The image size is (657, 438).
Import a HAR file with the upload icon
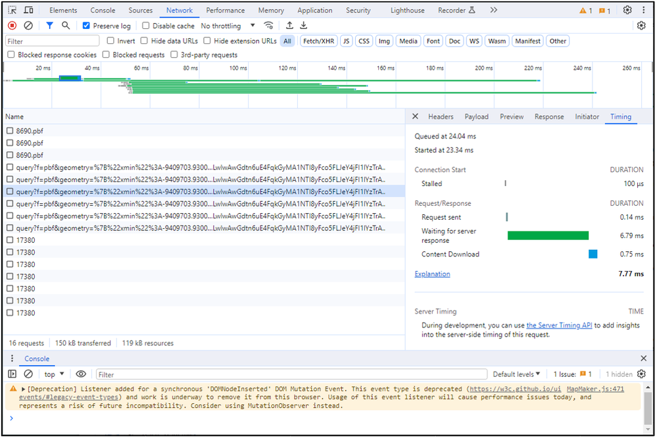pyautogui.click(x=289, y=26)
